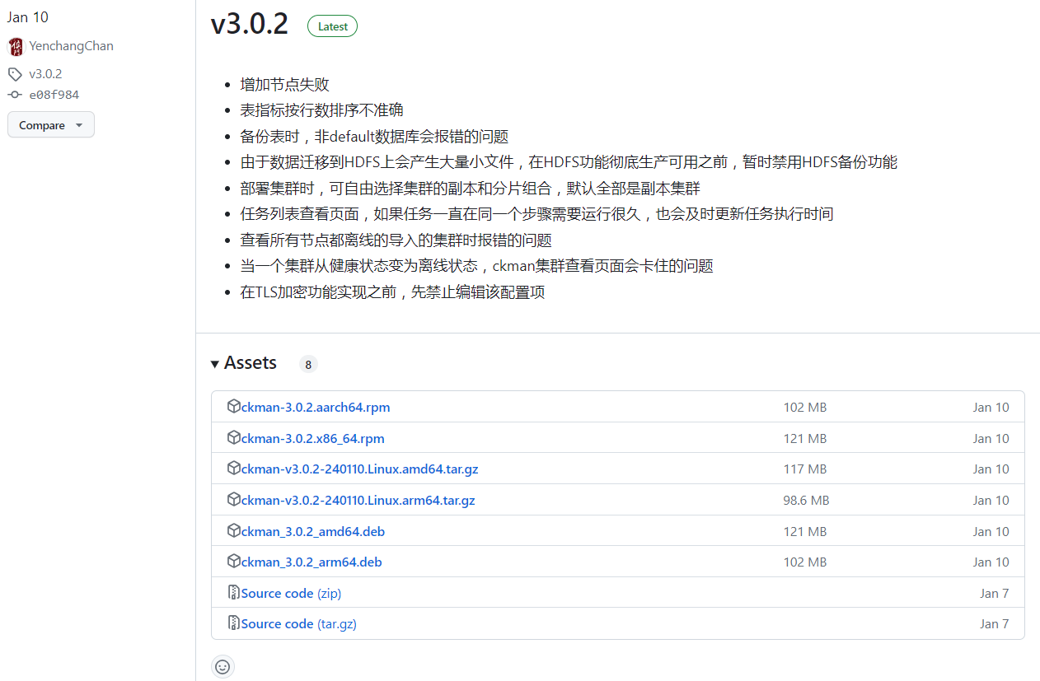Download ckman-v3.0.2-240110.Linux.arm64.tar.gz
Image resolution: width=1040 pixels, height=681 pixels.
click(358, 500)
